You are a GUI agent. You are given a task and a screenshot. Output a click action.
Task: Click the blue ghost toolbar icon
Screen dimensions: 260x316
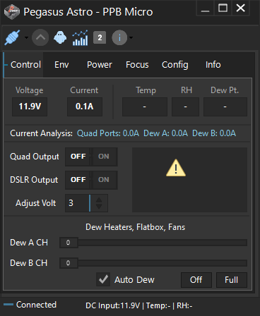pyautogui.click(x=60, y=37)
